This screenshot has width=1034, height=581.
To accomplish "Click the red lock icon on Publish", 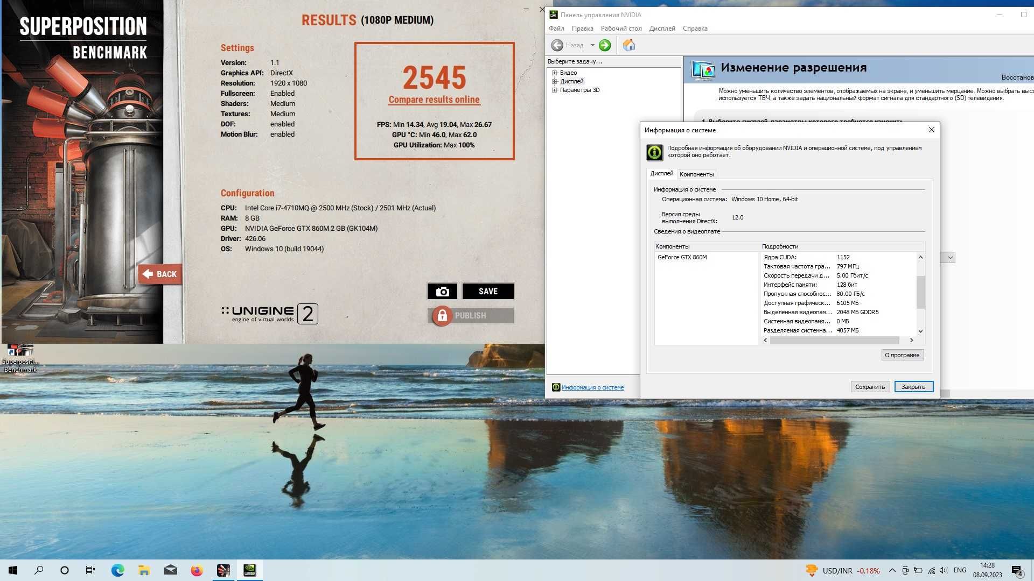I will click(442, 316).
